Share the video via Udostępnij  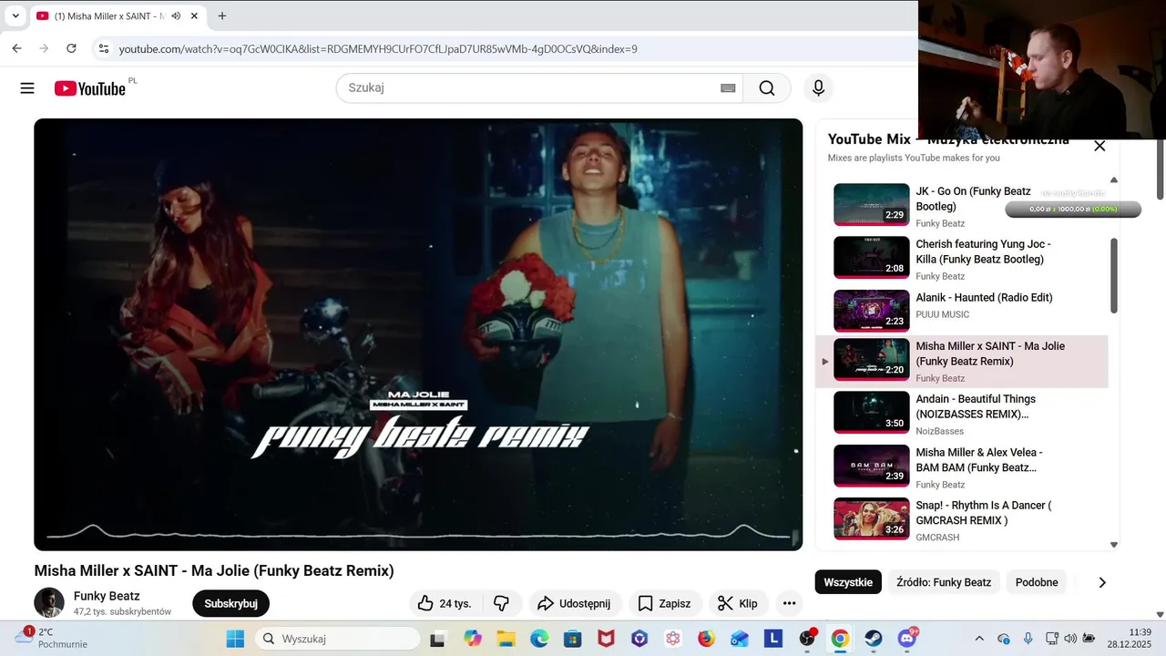[575, 603]
